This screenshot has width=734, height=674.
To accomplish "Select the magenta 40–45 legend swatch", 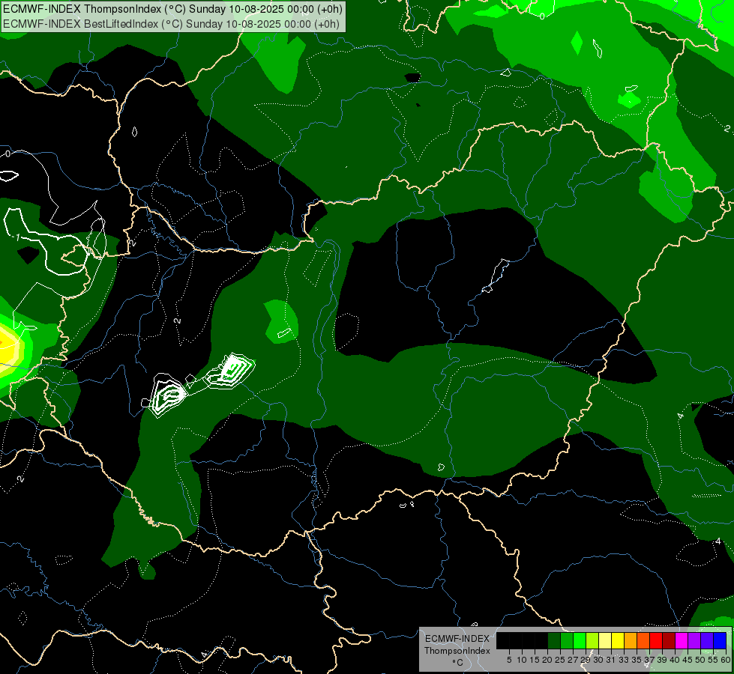I will coord(682,640).
